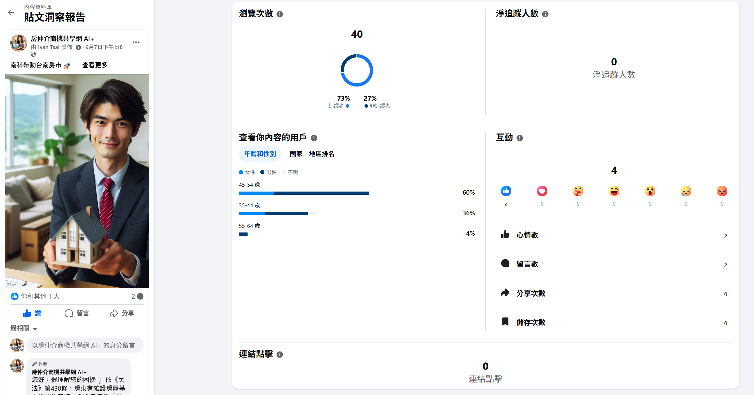
Task: Click the share arrow icon beside 分享次數
Action: pyautogui.click(x=505, y=293)
